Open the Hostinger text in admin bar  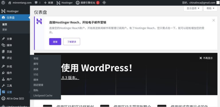(x=67, y=3)
